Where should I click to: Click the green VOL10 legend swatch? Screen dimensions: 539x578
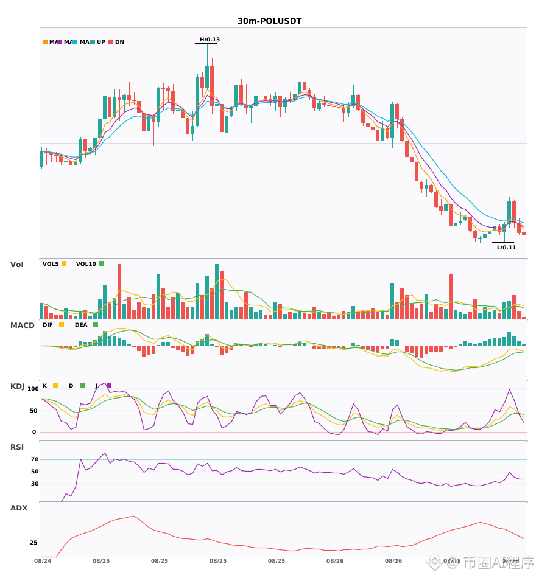pos(102,263)
